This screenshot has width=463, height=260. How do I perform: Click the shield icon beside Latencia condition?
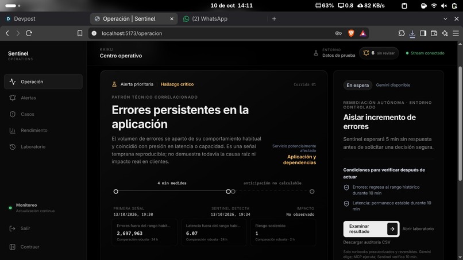(346, 204)
